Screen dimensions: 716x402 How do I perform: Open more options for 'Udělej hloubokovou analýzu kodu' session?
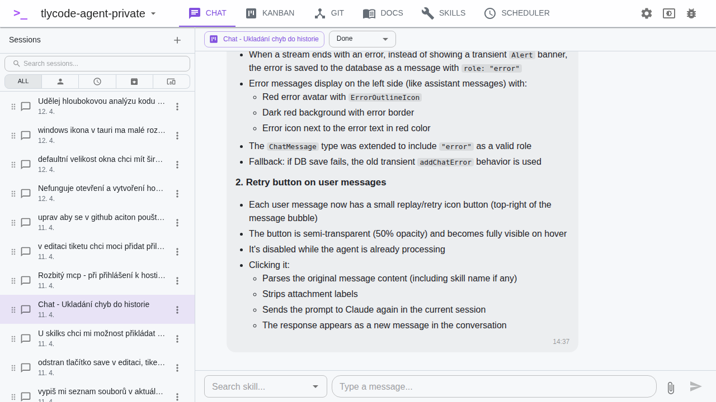click(177, 107)
